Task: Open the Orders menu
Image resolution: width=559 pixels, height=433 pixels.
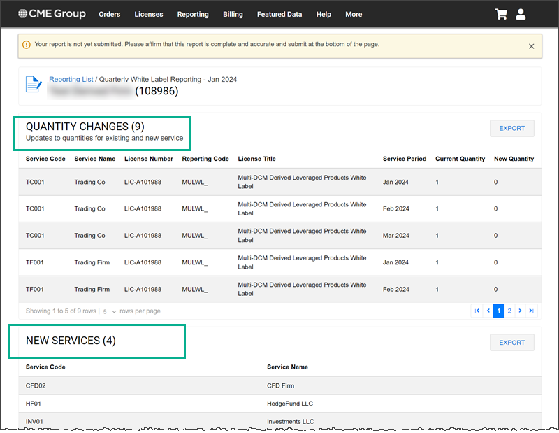Action: pyautogui.click(x=110, y=14)
